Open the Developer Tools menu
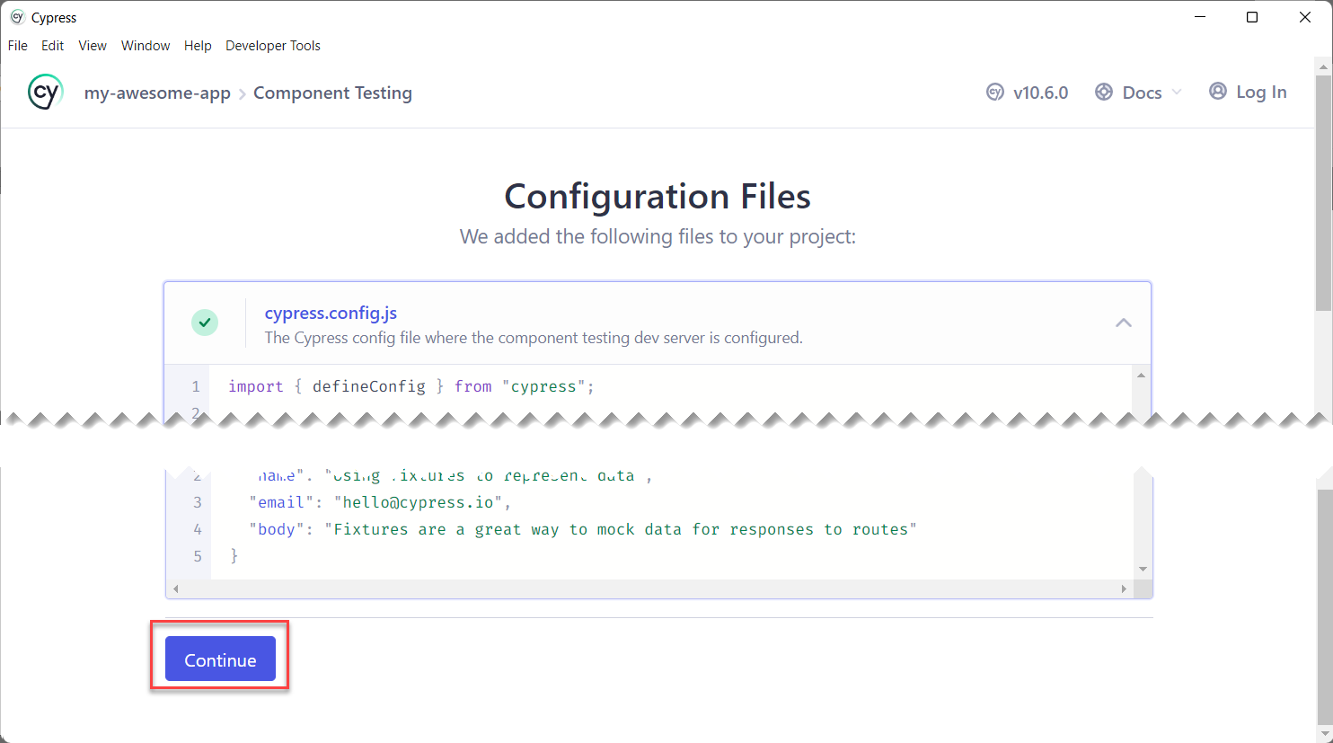This screenshot has height=743, width=1333. (x=273, y=46)
